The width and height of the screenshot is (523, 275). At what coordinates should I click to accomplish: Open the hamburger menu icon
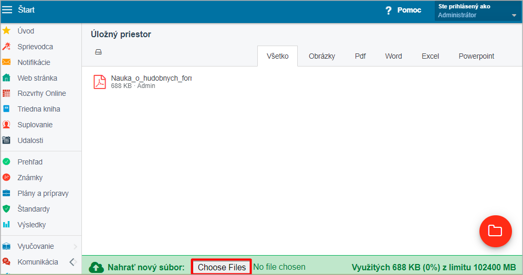click(7, 10)
